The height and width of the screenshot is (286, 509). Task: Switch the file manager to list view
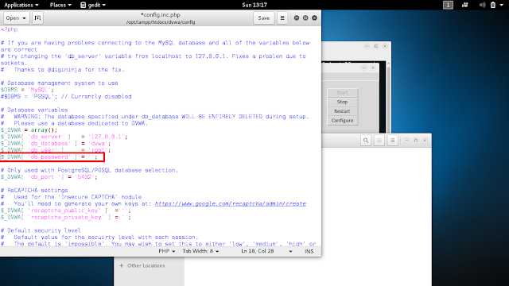[379, 141]
